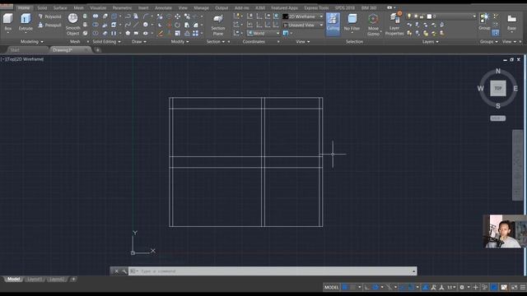
Task: Click the Group tool
Action: click(484, 22)
